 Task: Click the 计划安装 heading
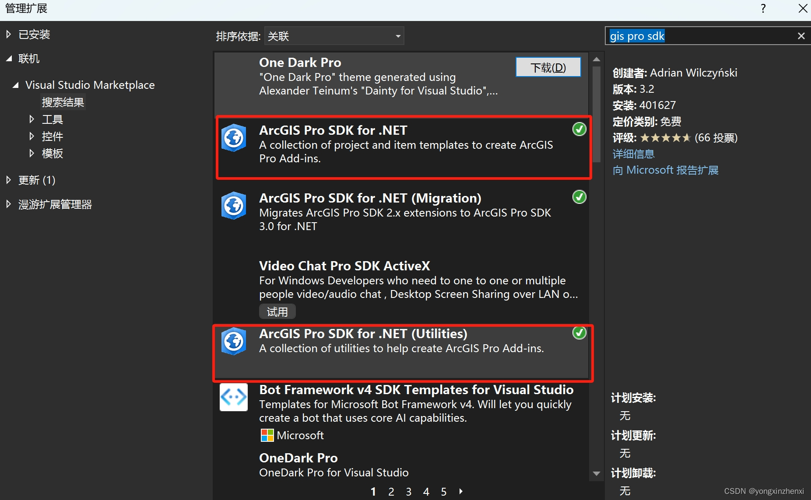(x=633, y=398)
